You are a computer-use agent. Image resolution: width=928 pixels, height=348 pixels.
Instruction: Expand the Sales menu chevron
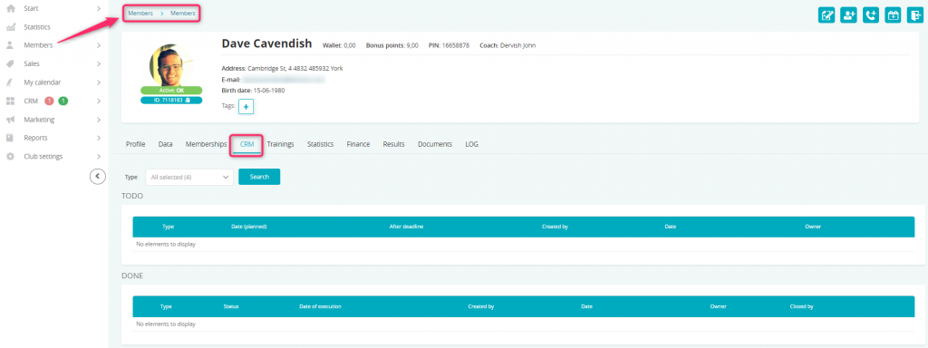(x=99, y=64)
